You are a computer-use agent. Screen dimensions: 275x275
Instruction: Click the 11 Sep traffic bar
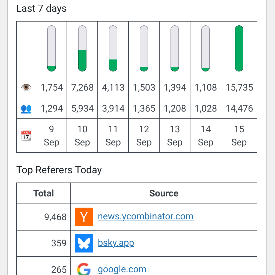[x=113, y=49]
